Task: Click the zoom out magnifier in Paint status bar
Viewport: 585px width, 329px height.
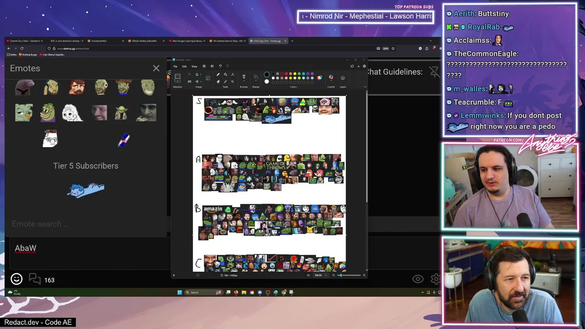Action: click(x=334, y=275)
